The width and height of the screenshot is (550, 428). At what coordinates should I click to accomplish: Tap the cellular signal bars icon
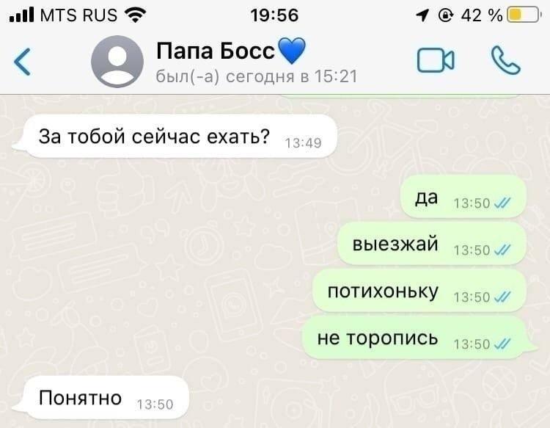pyautogui.click(x=22, y=15)
